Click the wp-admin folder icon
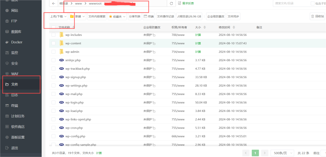Screen dimensions: 326x157 pos(61,52)
